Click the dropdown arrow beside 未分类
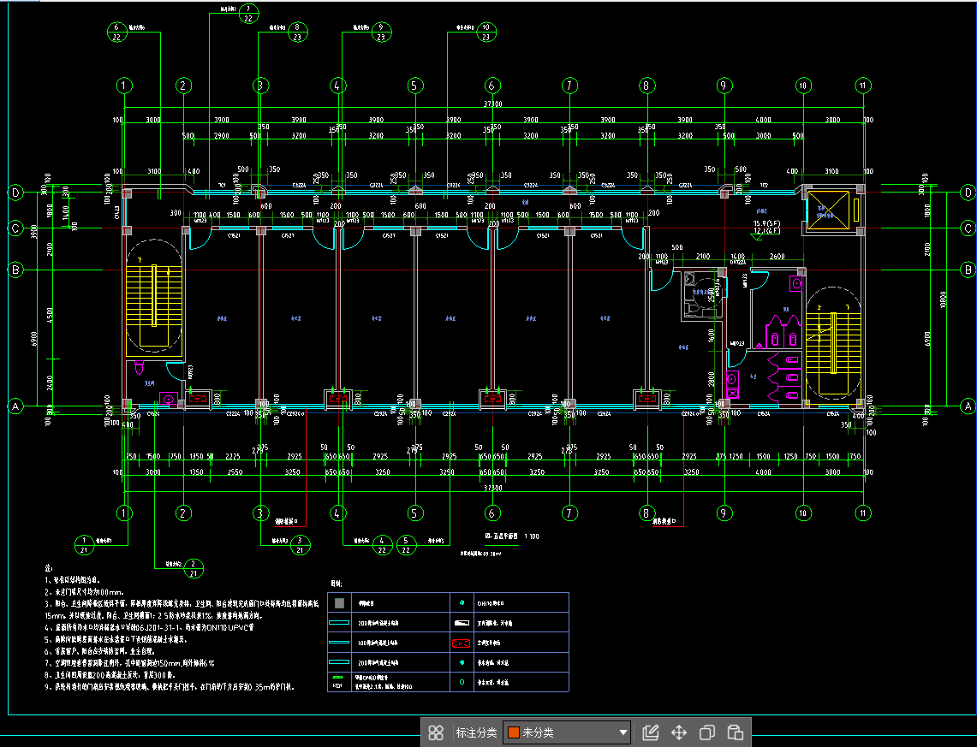The width and height of the screenshot is (977, 747). pos(623,733)
